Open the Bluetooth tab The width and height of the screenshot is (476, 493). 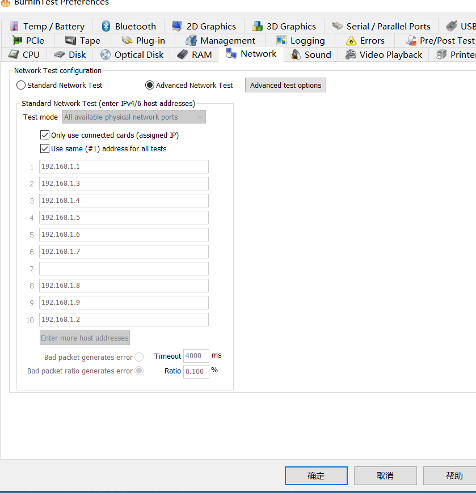pos(128,26)
